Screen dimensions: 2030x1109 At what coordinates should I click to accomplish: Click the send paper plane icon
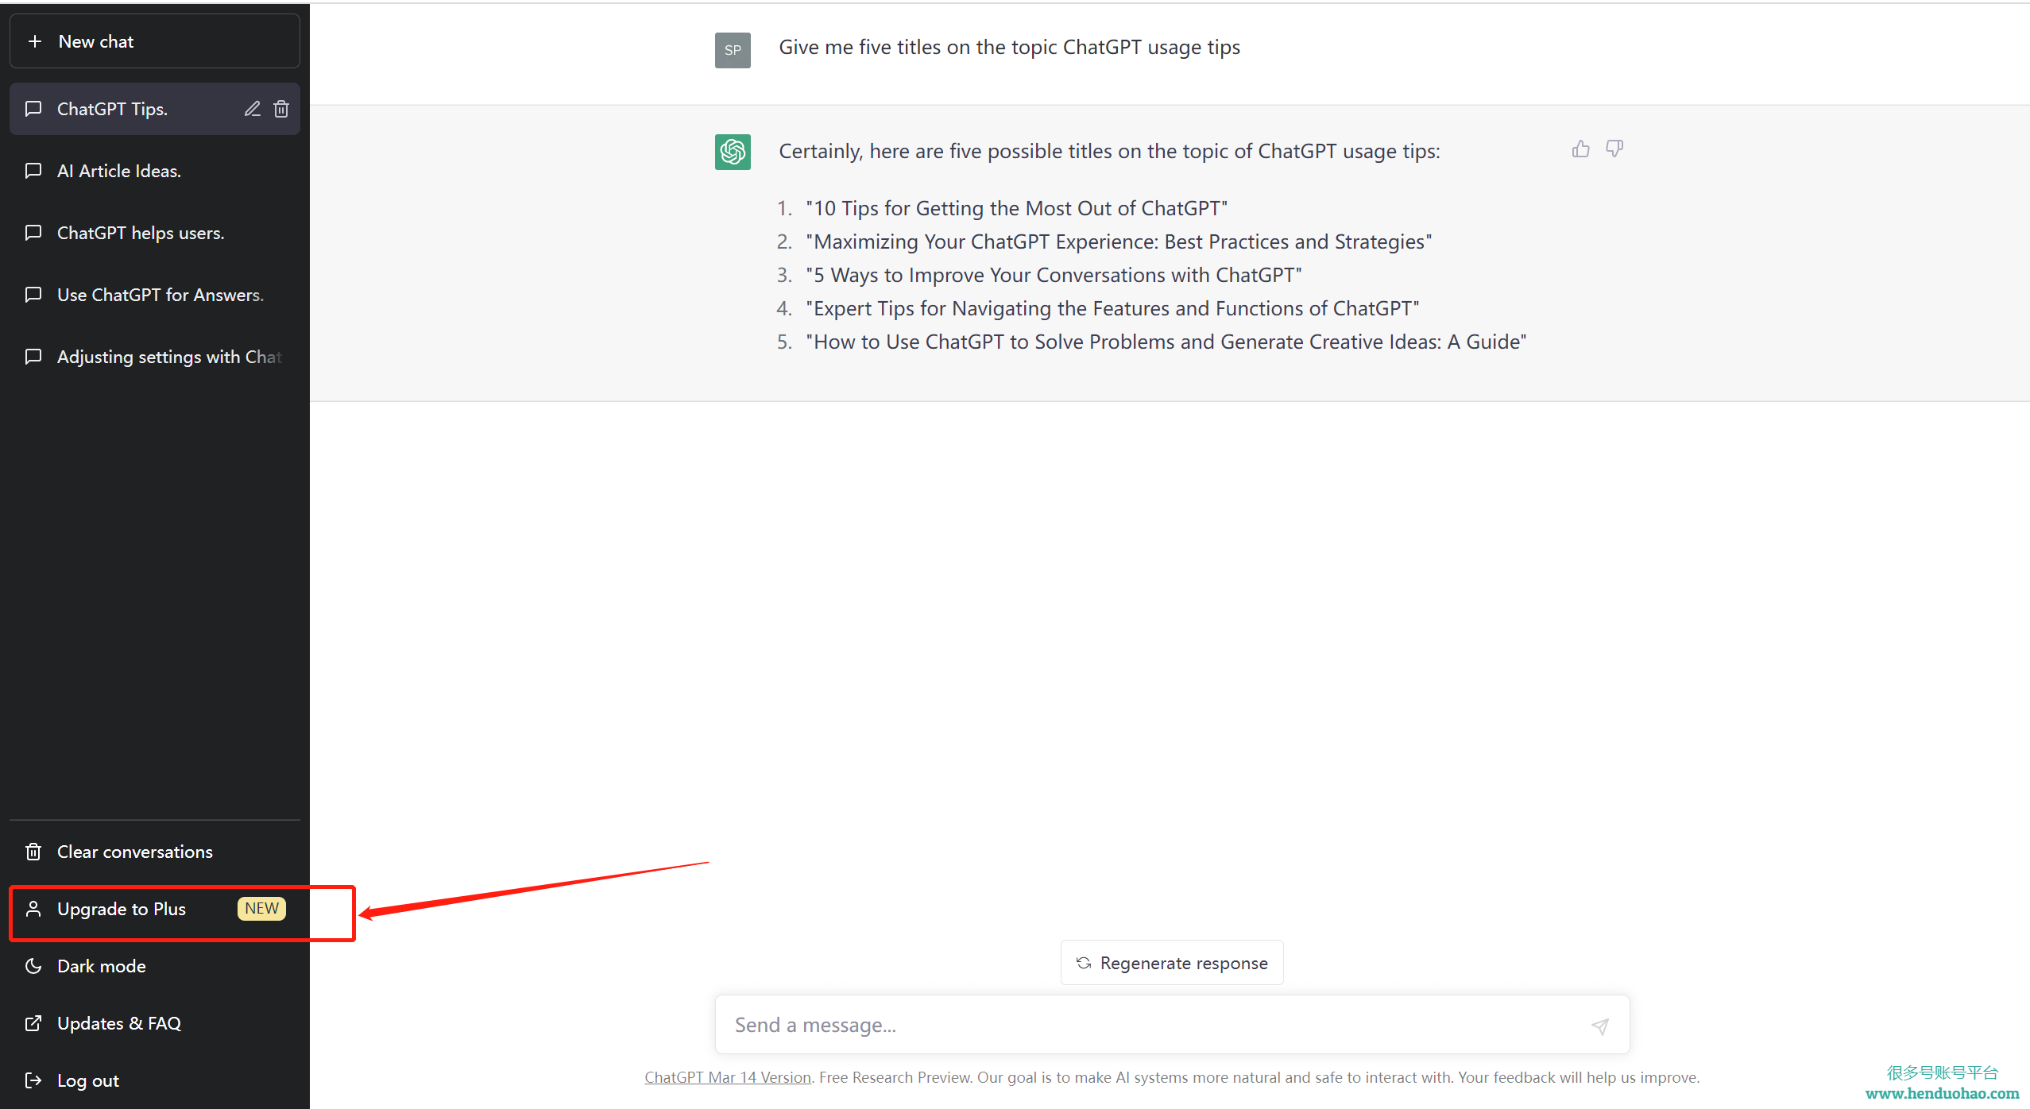click(1600, 1026)
